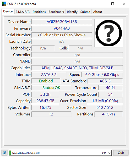Click the ATA Standard value ACS-3
This screenshot has height=157, width=130.
pos(105,81)
